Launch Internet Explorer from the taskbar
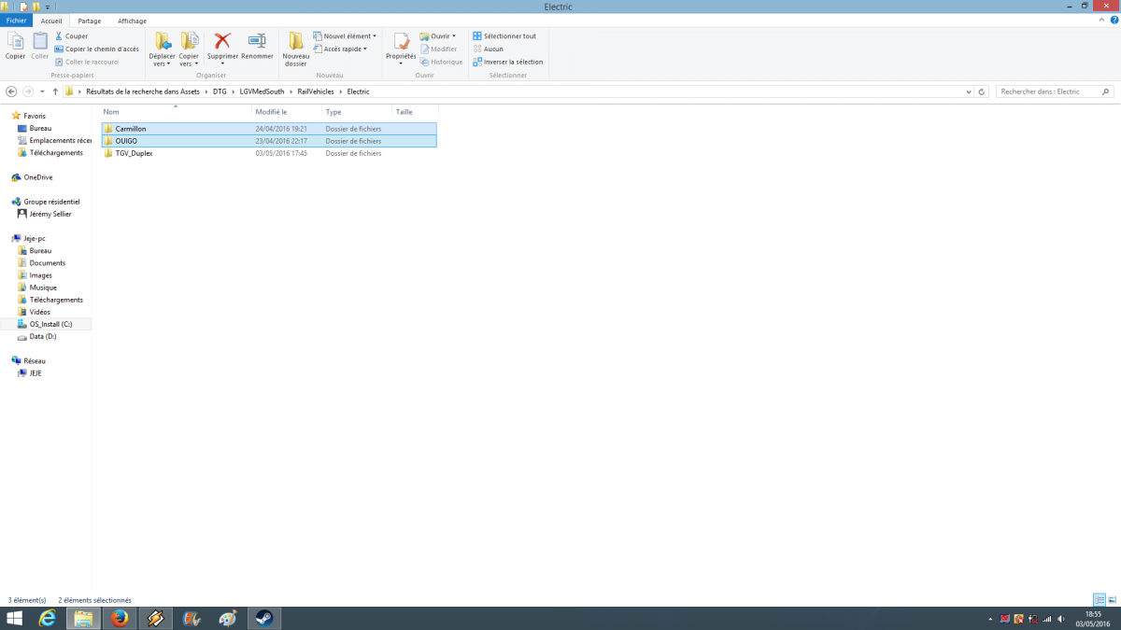This screenshot has height=630, width=1121. click(47, 619)
